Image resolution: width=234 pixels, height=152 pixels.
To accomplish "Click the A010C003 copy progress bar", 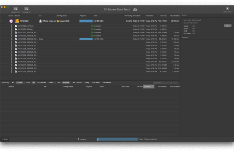I will (86, 39).
